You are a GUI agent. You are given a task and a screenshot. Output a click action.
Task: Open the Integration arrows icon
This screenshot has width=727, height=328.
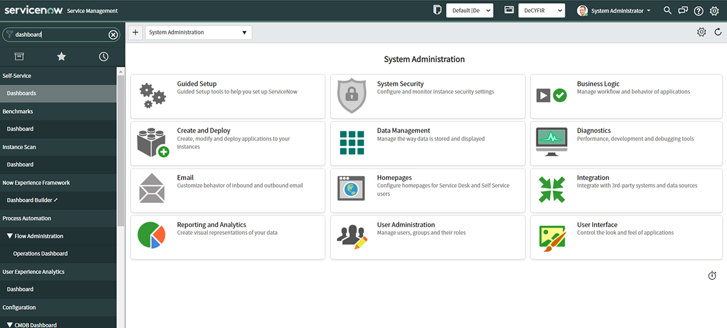click(x=551, y=189)
